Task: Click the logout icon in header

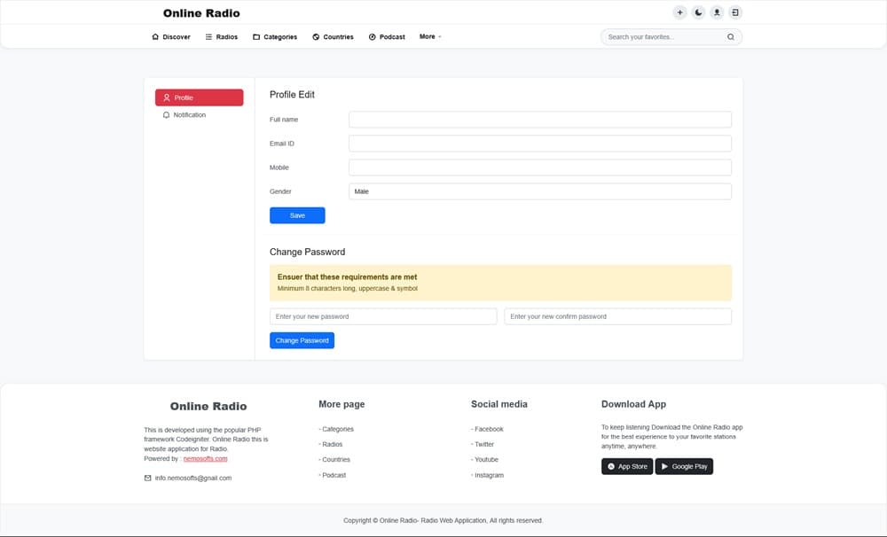Action: 735,12
